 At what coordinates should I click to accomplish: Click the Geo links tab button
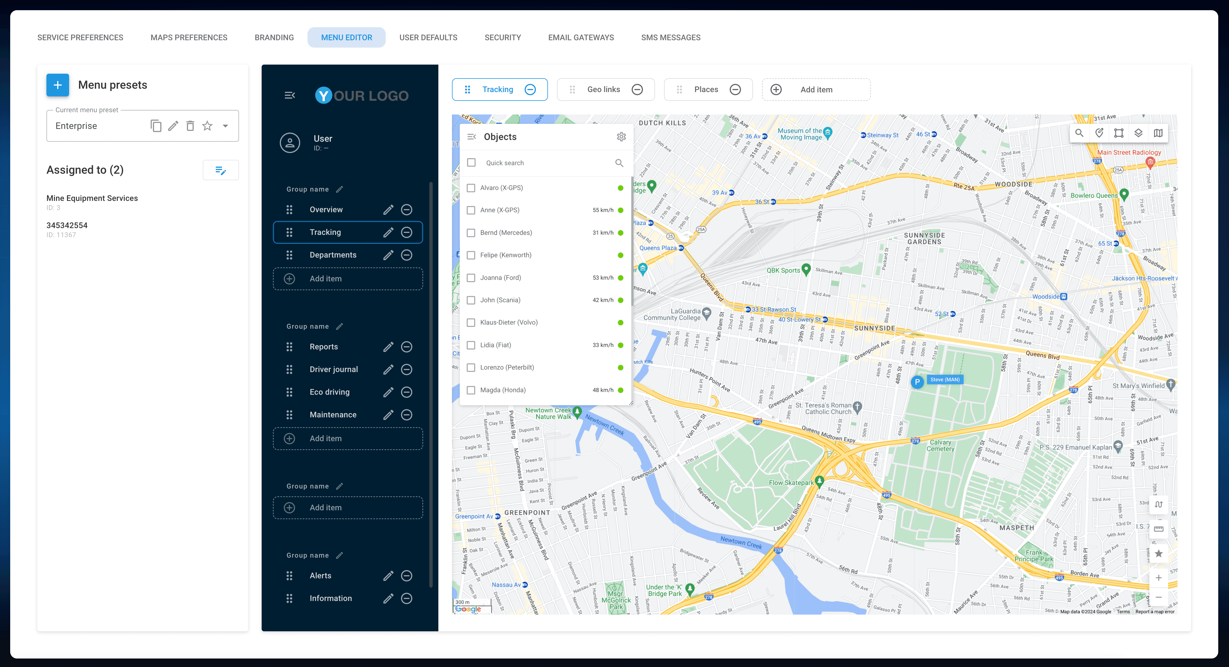(x=604, y=89)
